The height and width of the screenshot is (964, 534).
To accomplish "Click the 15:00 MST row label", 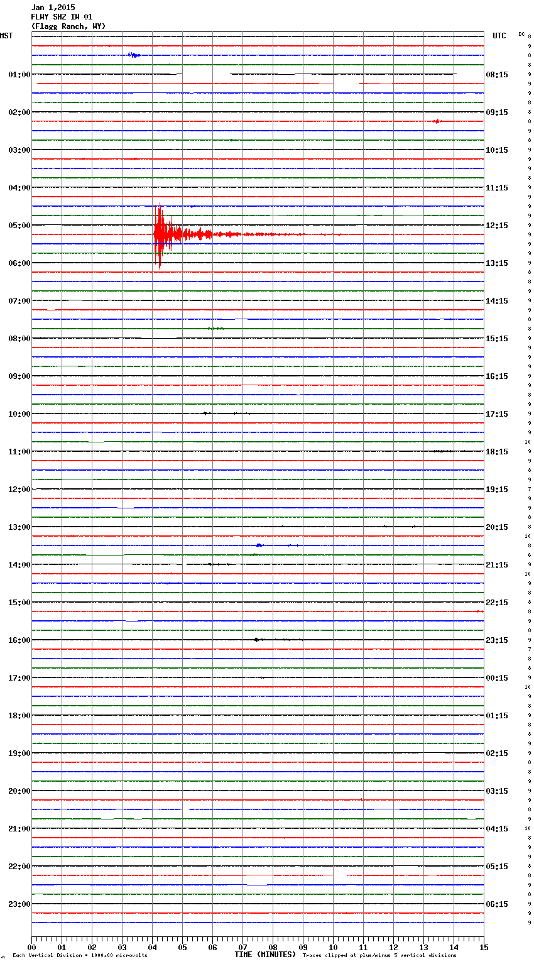I will point(19,603).
